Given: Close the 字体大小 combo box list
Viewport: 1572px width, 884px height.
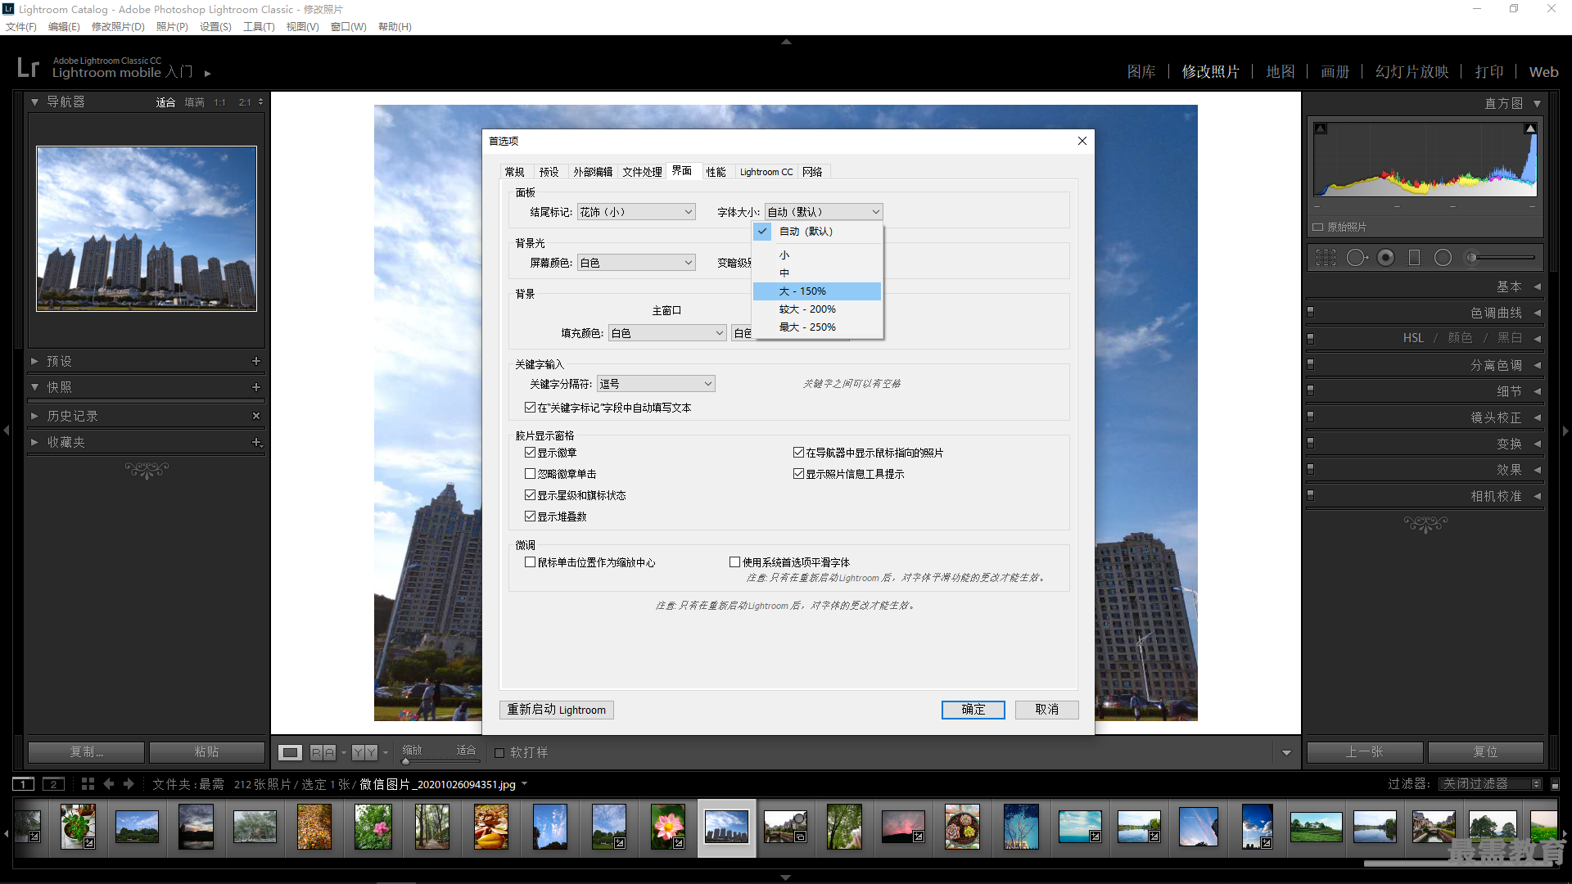Looking at the screenshot, I should coord(824,212).
